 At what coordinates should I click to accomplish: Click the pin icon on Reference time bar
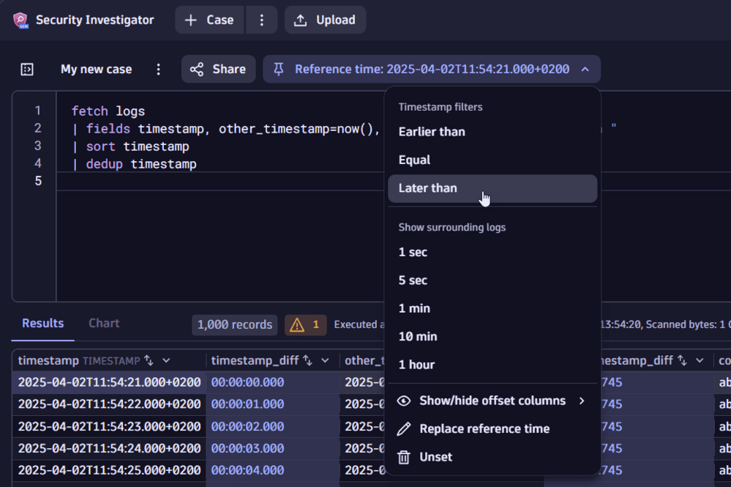click(x=278, y=69)
